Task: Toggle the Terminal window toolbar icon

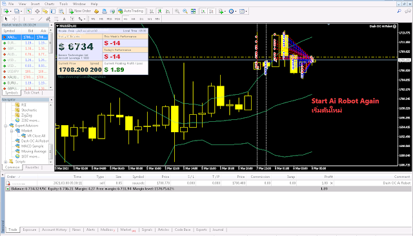Action: coord(53,11)
